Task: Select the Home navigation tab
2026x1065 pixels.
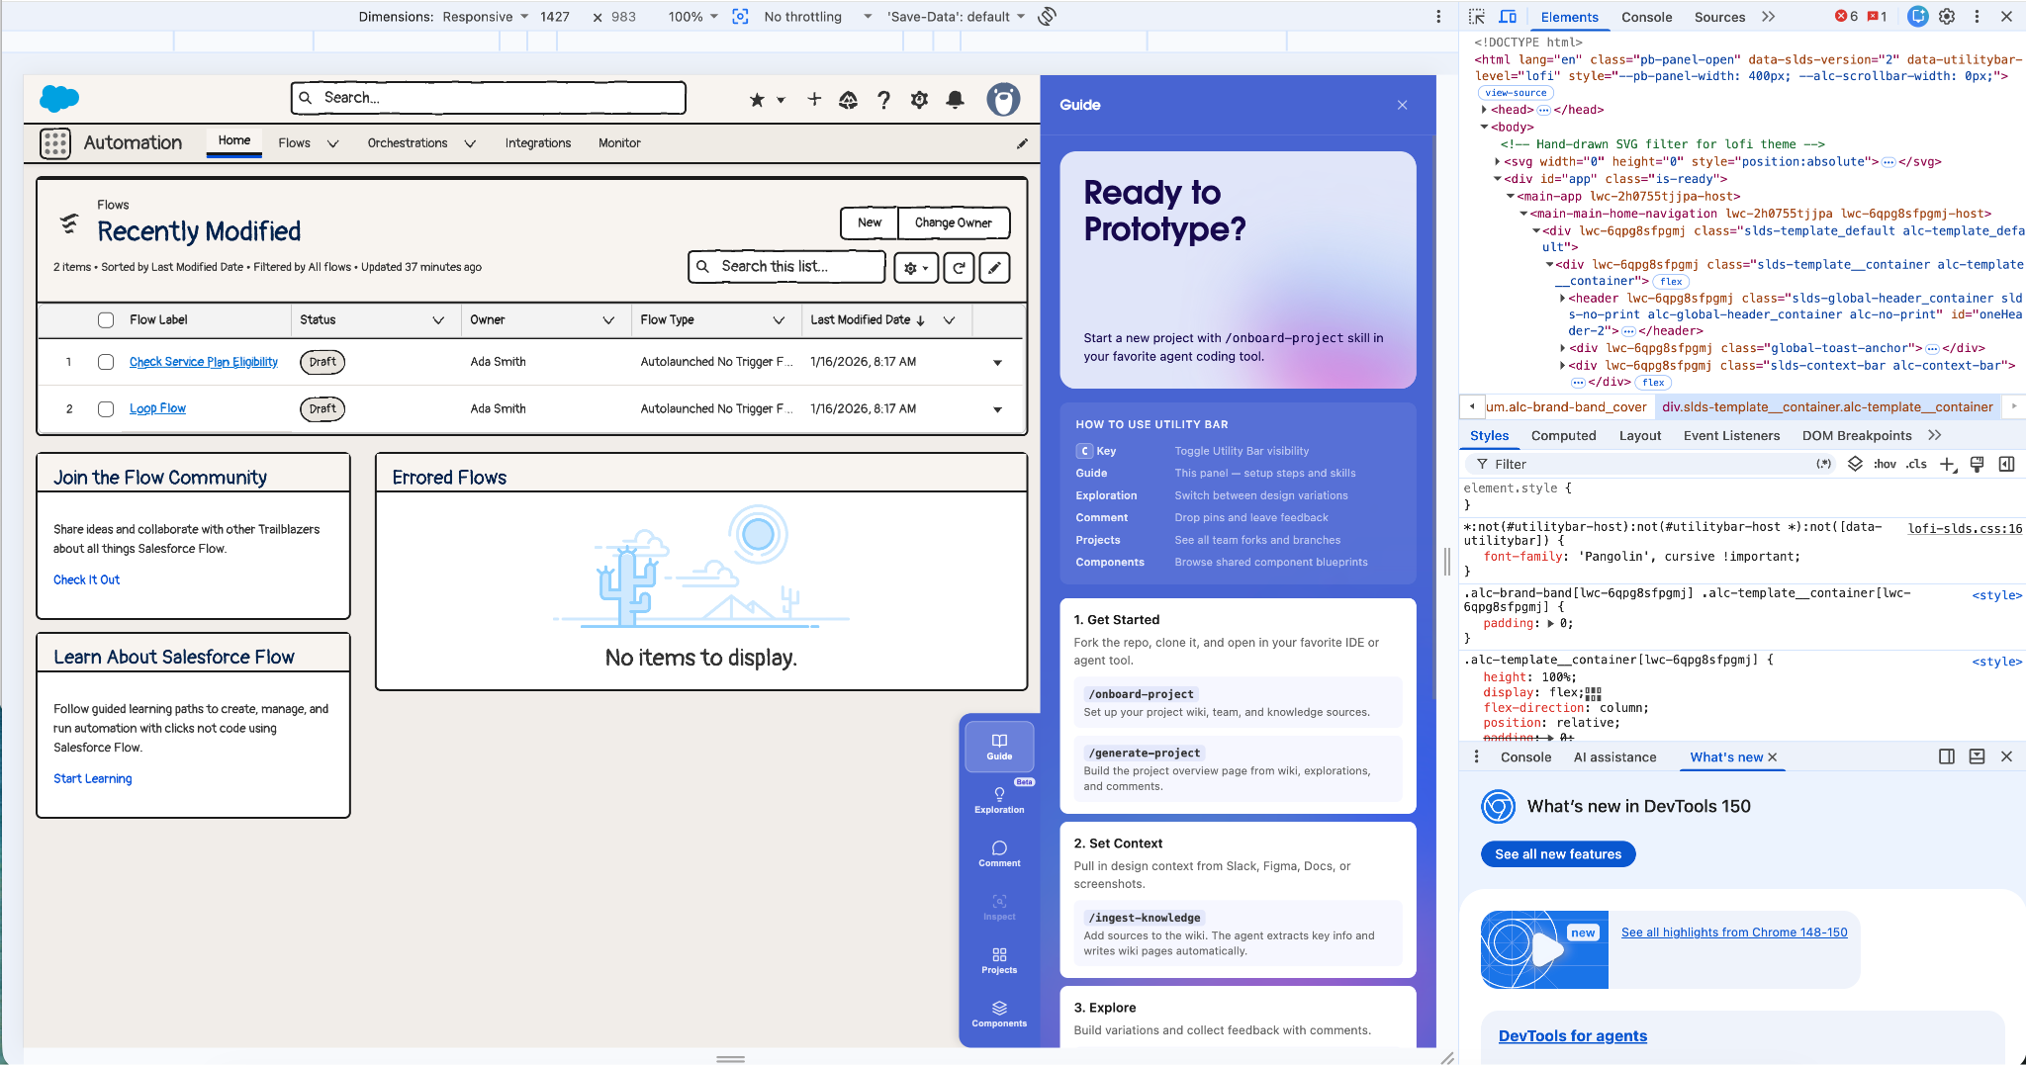Action: coord(234,141)
